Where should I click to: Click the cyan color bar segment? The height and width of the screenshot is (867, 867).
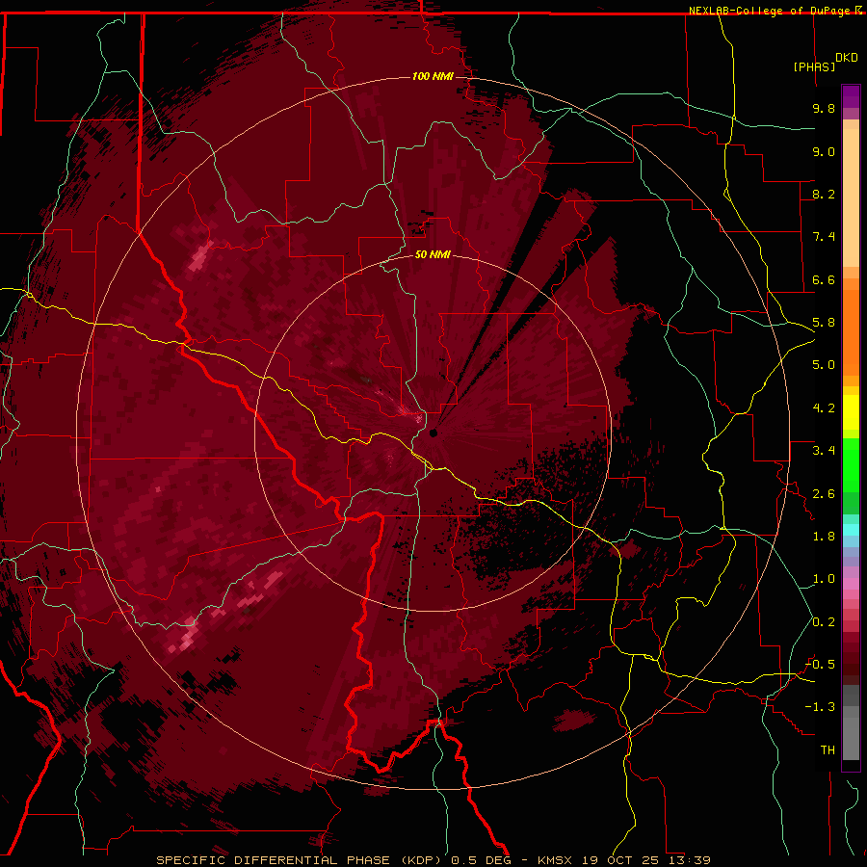(x=851, y=530)
